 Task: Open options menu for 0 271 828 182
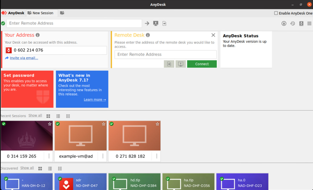157,156
